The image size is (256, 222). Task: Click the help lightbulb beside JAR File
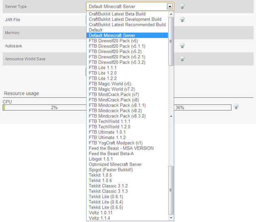(x=182, y=19)
